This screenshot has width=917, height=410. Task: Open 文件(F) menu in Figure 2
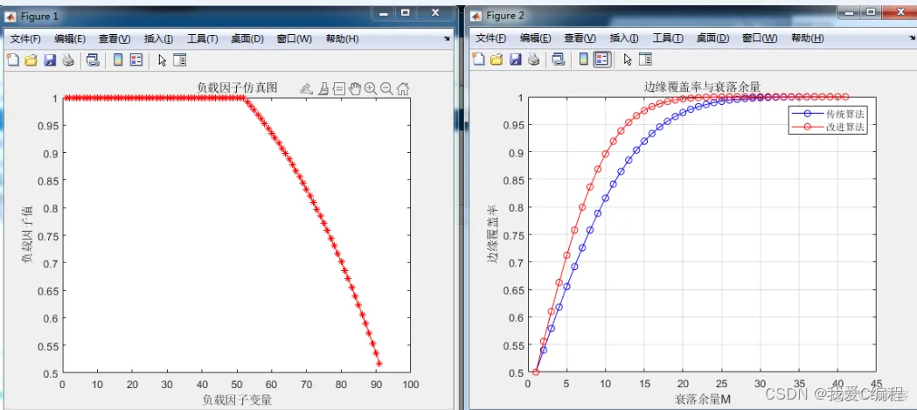pyautogui.click(x=491, y=38)
